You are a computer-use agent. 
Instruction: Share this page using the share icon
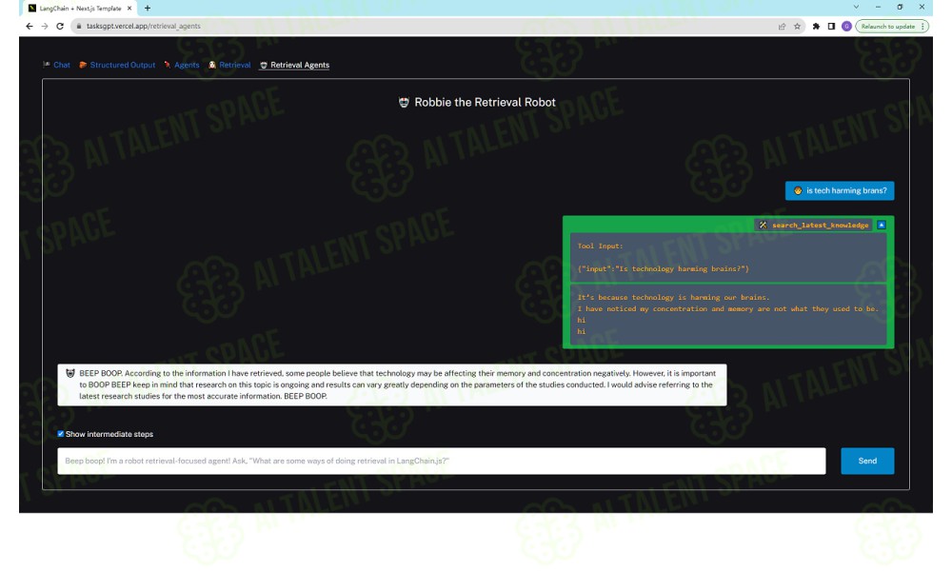pos(782,26)
